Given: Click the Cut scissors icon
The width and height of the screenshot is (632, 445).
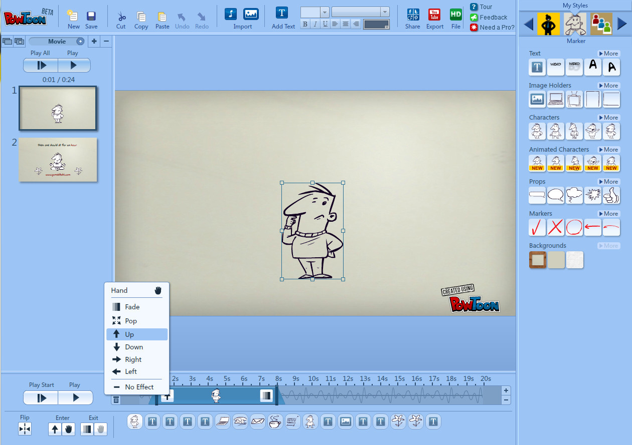Looking at the screenshot, I should coord(121,17).
